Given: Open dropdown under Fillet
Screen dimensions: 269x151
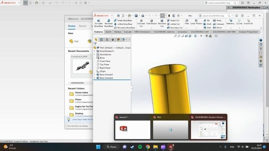Looking at the screenshot, I should [x=187, y=28].
